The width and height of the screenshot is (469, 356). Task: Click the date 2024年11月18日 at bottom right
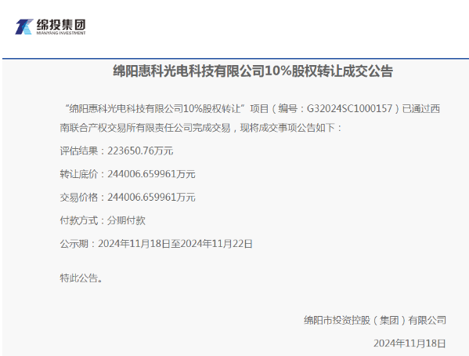click(409, 343)
